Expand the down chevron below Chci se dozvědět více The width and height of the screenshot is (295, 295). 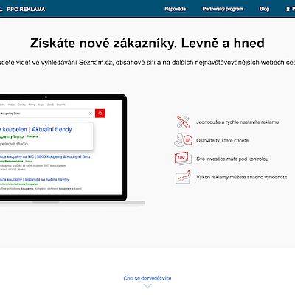147,286
